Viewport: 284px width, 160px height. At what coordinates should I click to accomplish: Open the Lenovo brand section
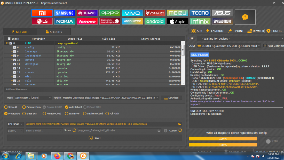point(87,21)
